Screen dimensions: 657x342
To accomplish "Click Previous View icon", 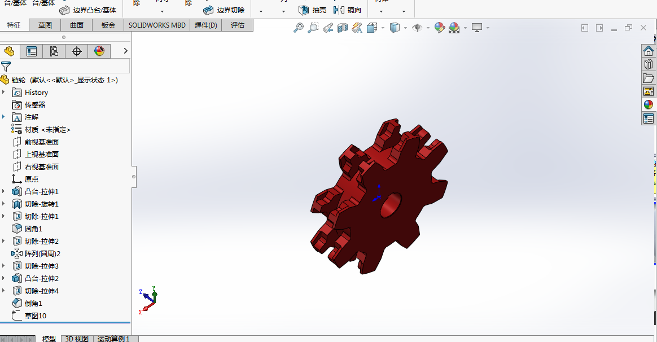I will 328,28.
